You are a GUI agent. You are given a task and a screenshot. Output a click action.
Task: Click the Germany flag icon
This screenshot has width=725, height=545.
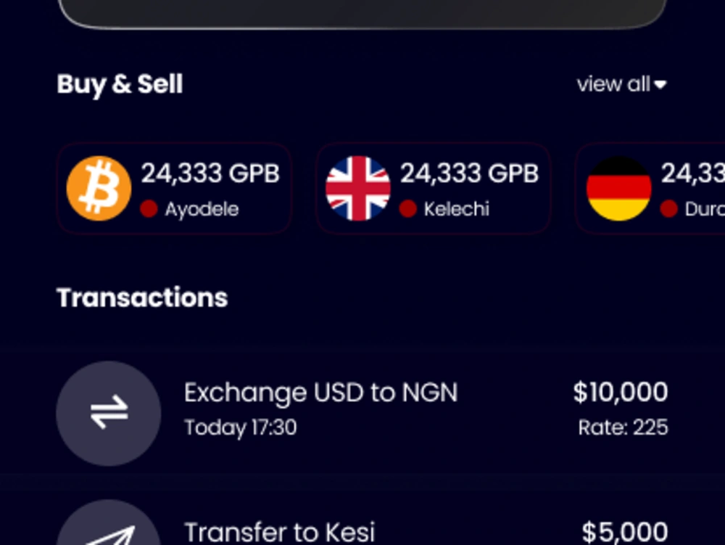pyautogui.click(x=618, y=188)
